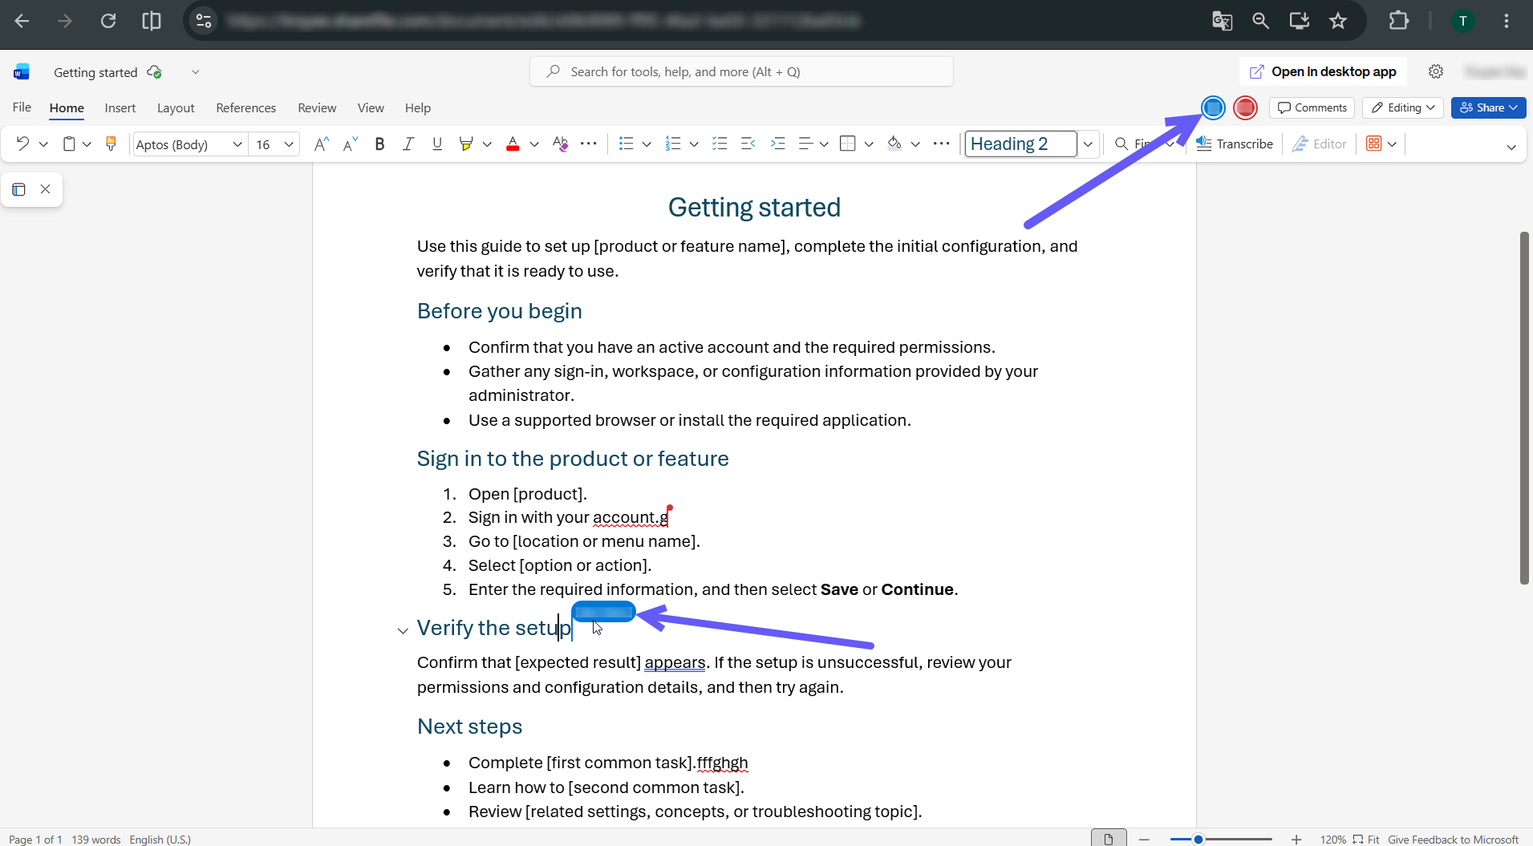The image size is (1533, 846).
Task: Switch to the Layout tab
Action: (176, 107)
